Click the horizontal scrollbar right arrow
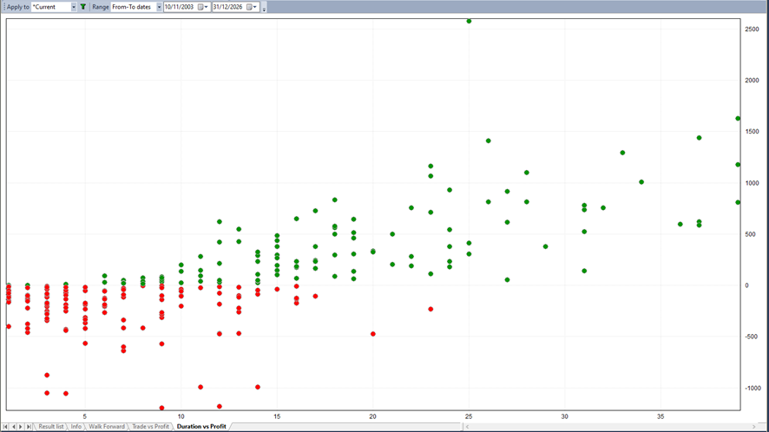The width and height of the screenshot is (769, 432). (753, 427)
